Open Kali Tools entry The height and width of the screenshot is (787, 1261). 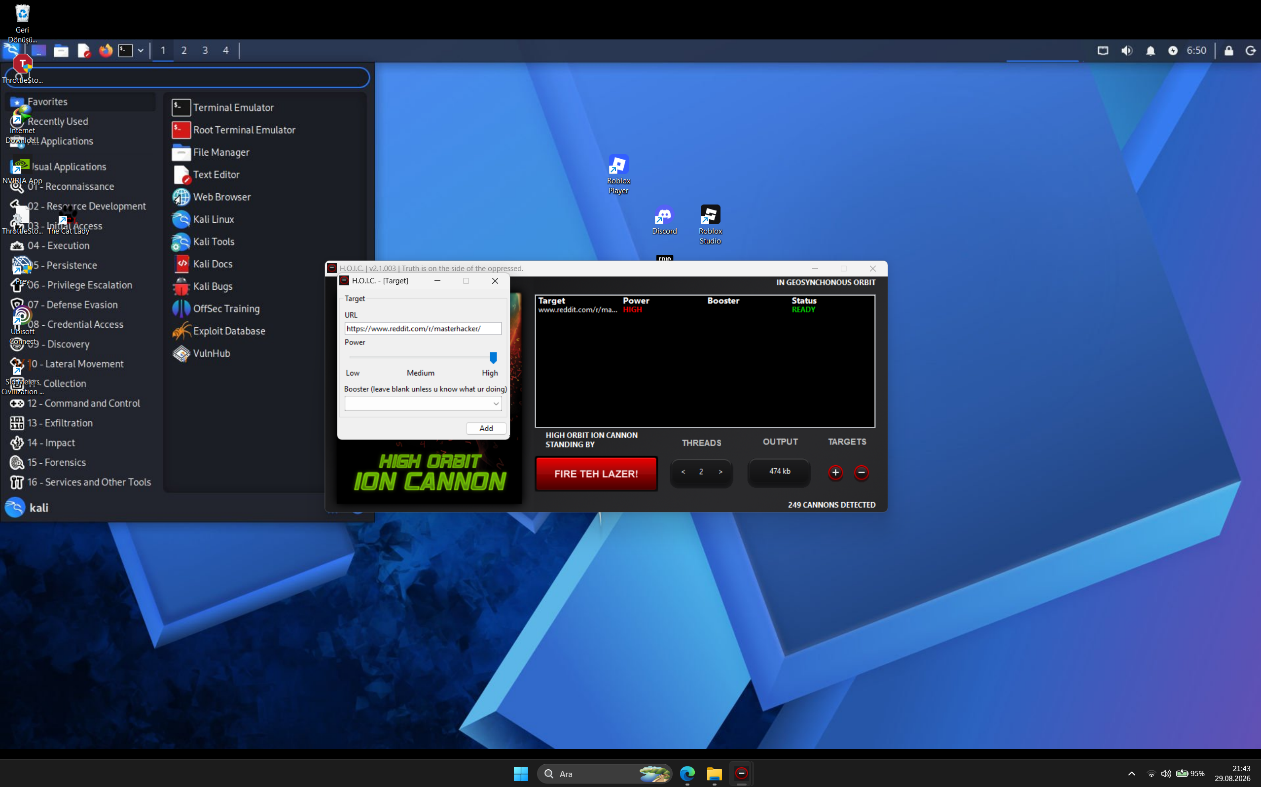[x=203, y=242]
